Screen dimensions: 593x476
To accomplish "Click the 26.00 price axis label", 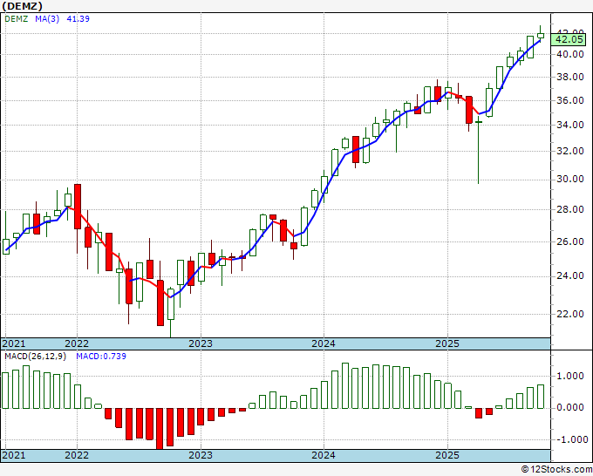I will [x=570, y=241].
